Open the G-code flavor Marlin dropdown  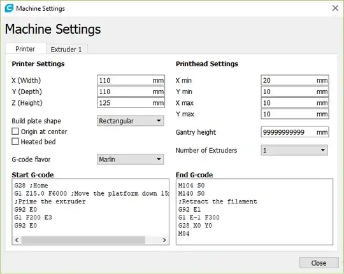pyautogui.click(x=131, y=159)
